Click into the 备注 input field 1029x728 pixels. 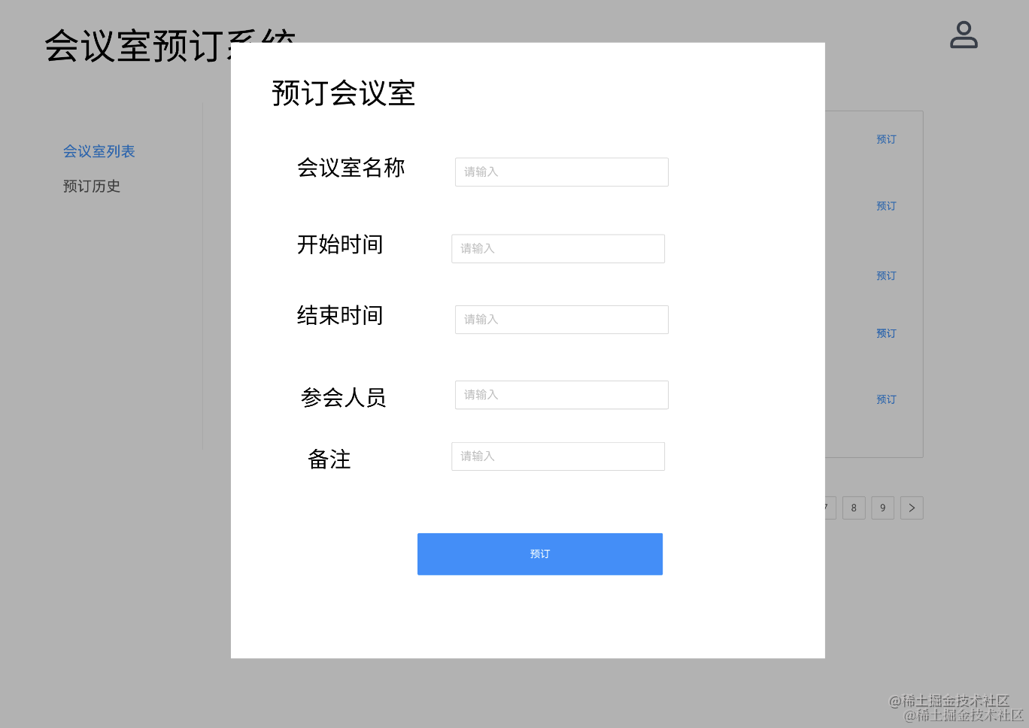557,456
